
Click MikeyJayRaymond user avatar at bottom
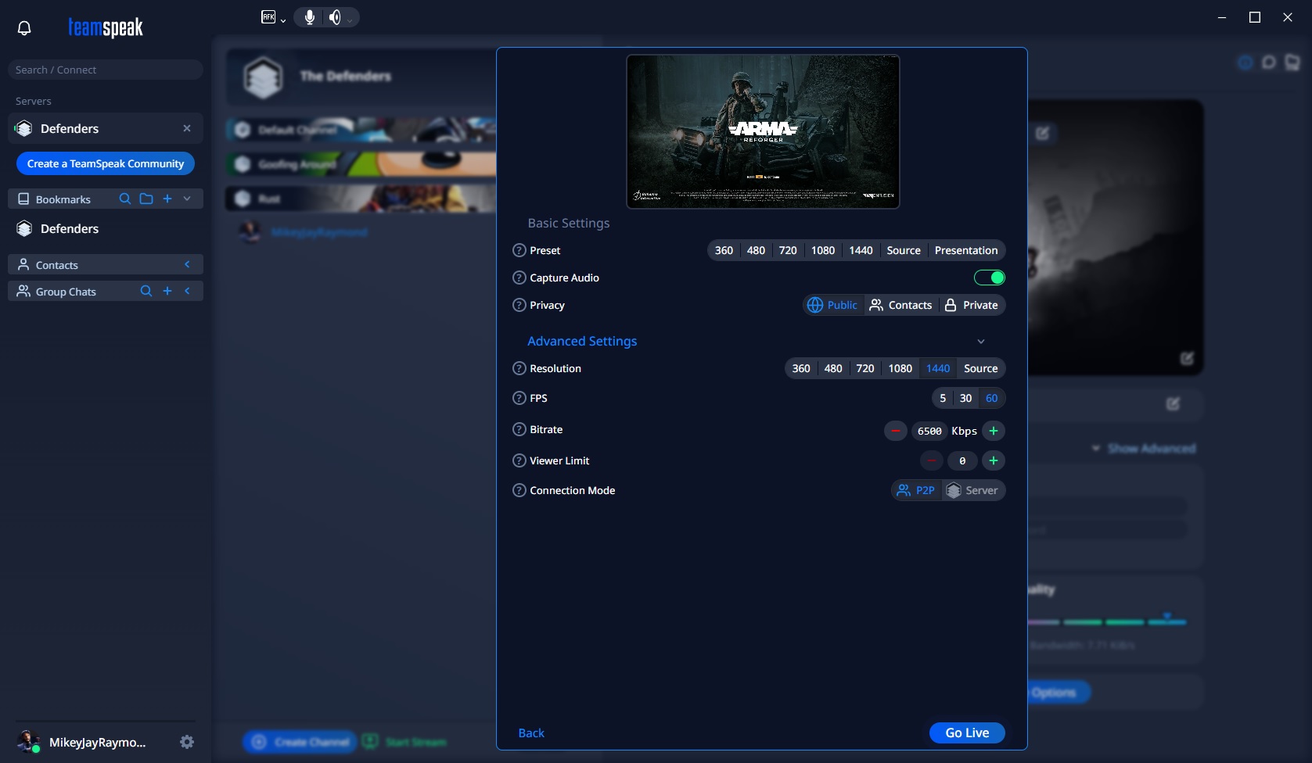click(x=29, y=741)
